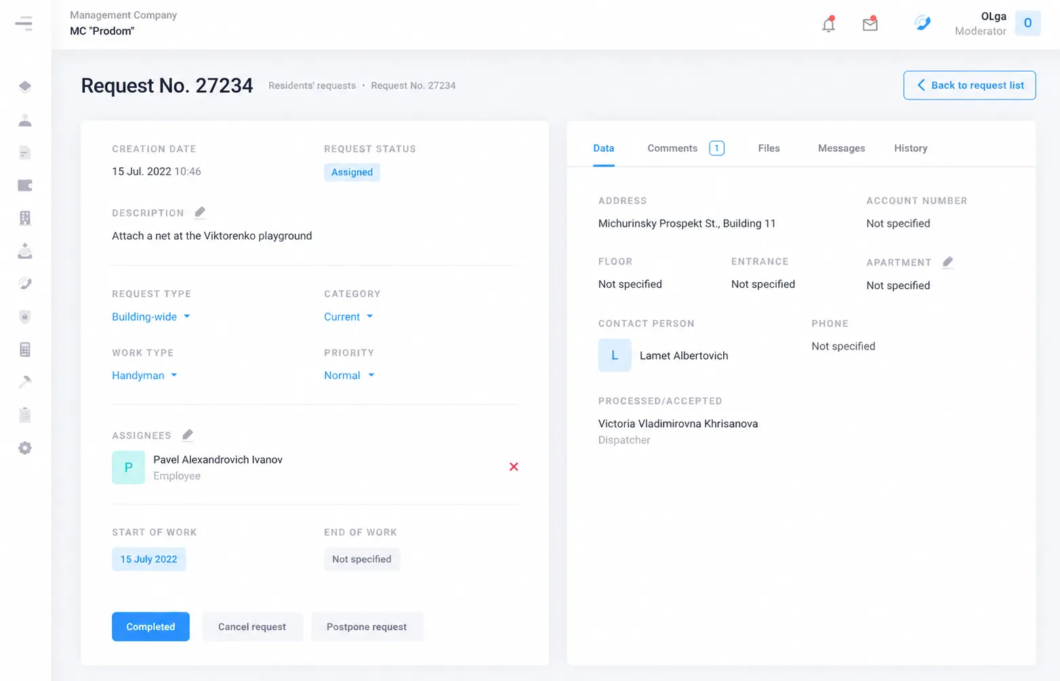Viewport: 1060px width, 681px height.
Task: Open the phone calls icon in the sidebar
Action: click(x=25, y=284)
